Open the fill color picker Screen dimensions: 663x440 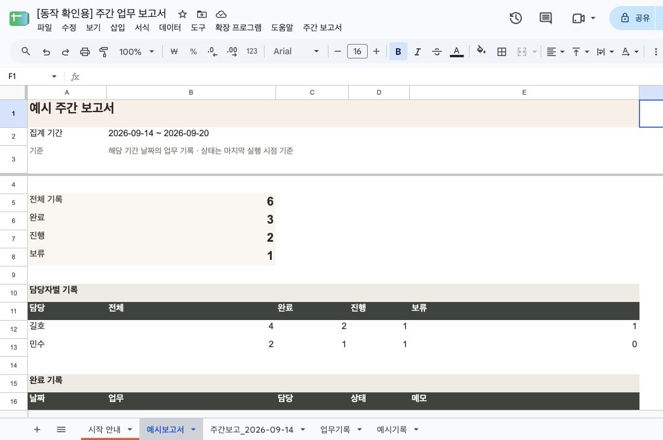coord(481,51)
